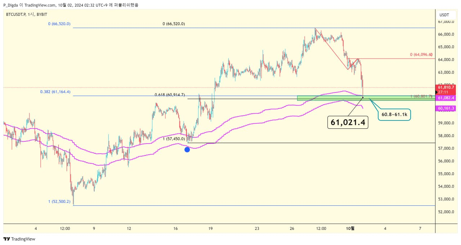Click 58,000.0 on the price axis
Viewport: 461px width, 245px height.
click(x=446, y=136)
